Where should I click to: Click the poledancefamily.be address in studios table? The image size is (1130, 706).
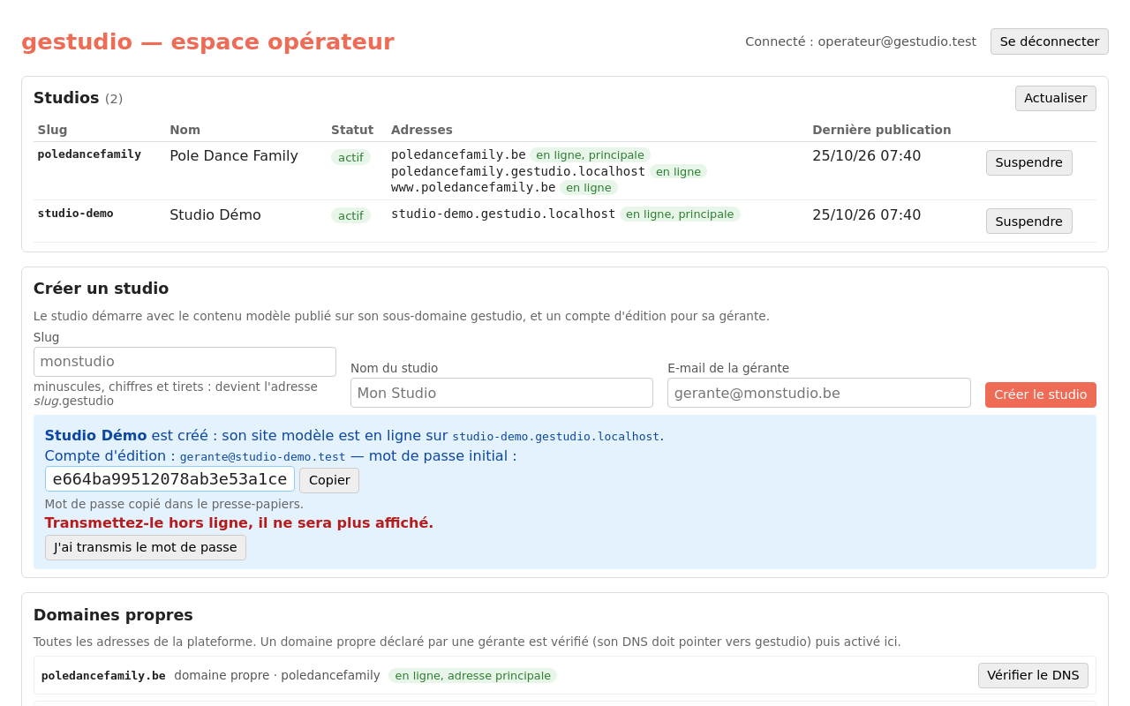[458, 154]
